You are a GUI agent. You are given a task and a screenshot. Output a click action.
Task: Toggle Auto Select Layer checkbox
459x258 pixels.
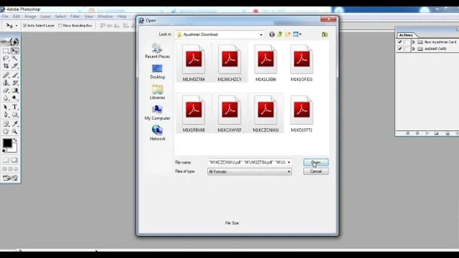[x=25, y=25]
